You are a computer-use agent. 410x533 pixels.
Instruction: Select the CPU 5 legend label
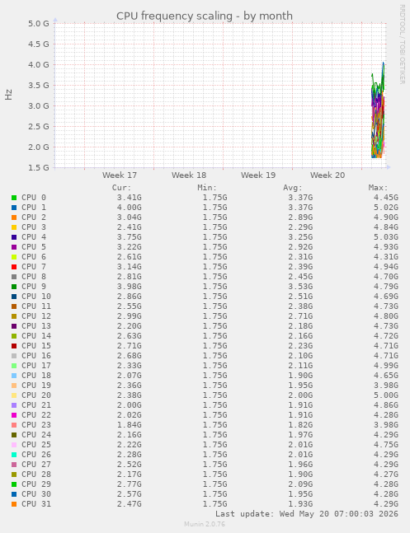34,247
